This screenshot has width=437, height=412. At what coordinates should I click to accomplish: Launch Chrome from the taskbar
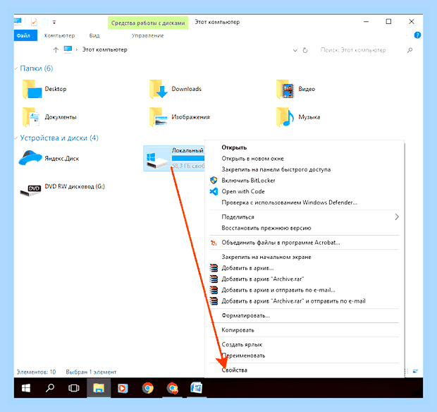(148, 388)
